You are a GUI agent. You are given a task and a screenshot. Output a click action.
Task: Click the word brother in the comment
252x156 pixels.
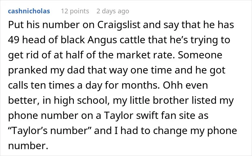point(171,100)
